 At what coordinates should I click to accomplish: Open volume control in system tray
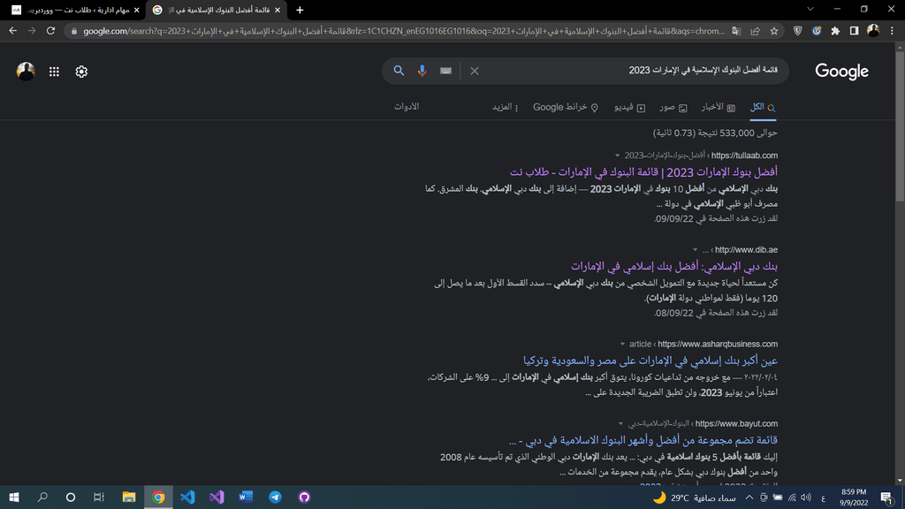coord(806,498)
